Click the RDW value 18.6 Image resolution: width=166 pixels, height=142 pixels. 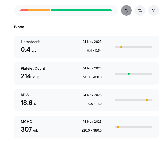26,103
